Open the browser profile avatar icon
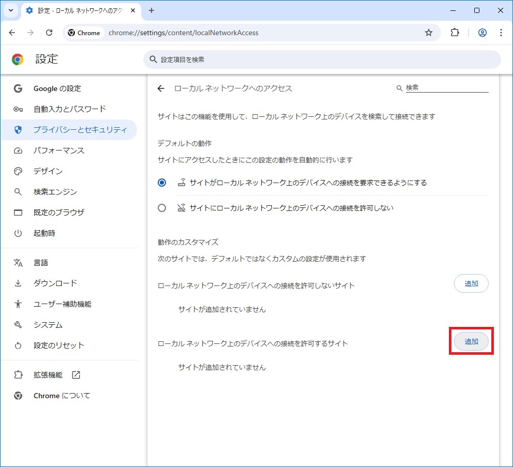Screen dimensions: 513x467 tap(482, 32)
